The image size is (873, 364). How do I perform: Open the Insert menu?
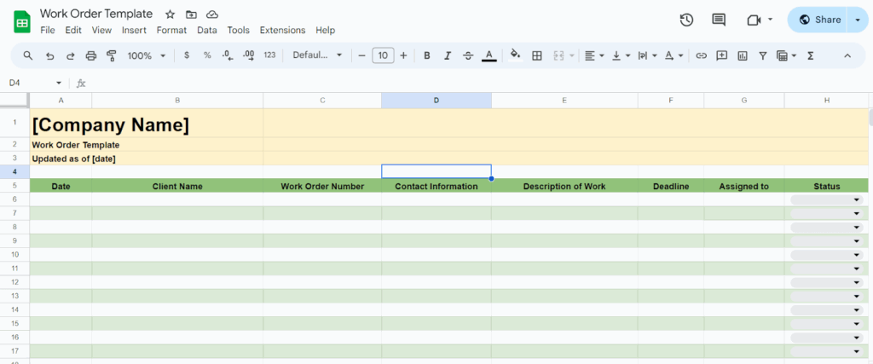(134, 30)
